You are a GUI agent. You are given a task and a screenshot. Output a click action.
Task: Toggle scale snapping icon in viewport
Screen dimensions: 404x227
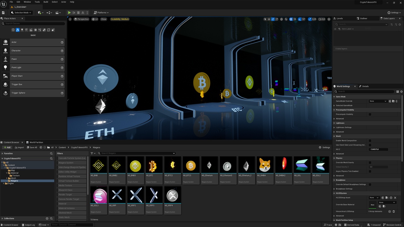310,19
